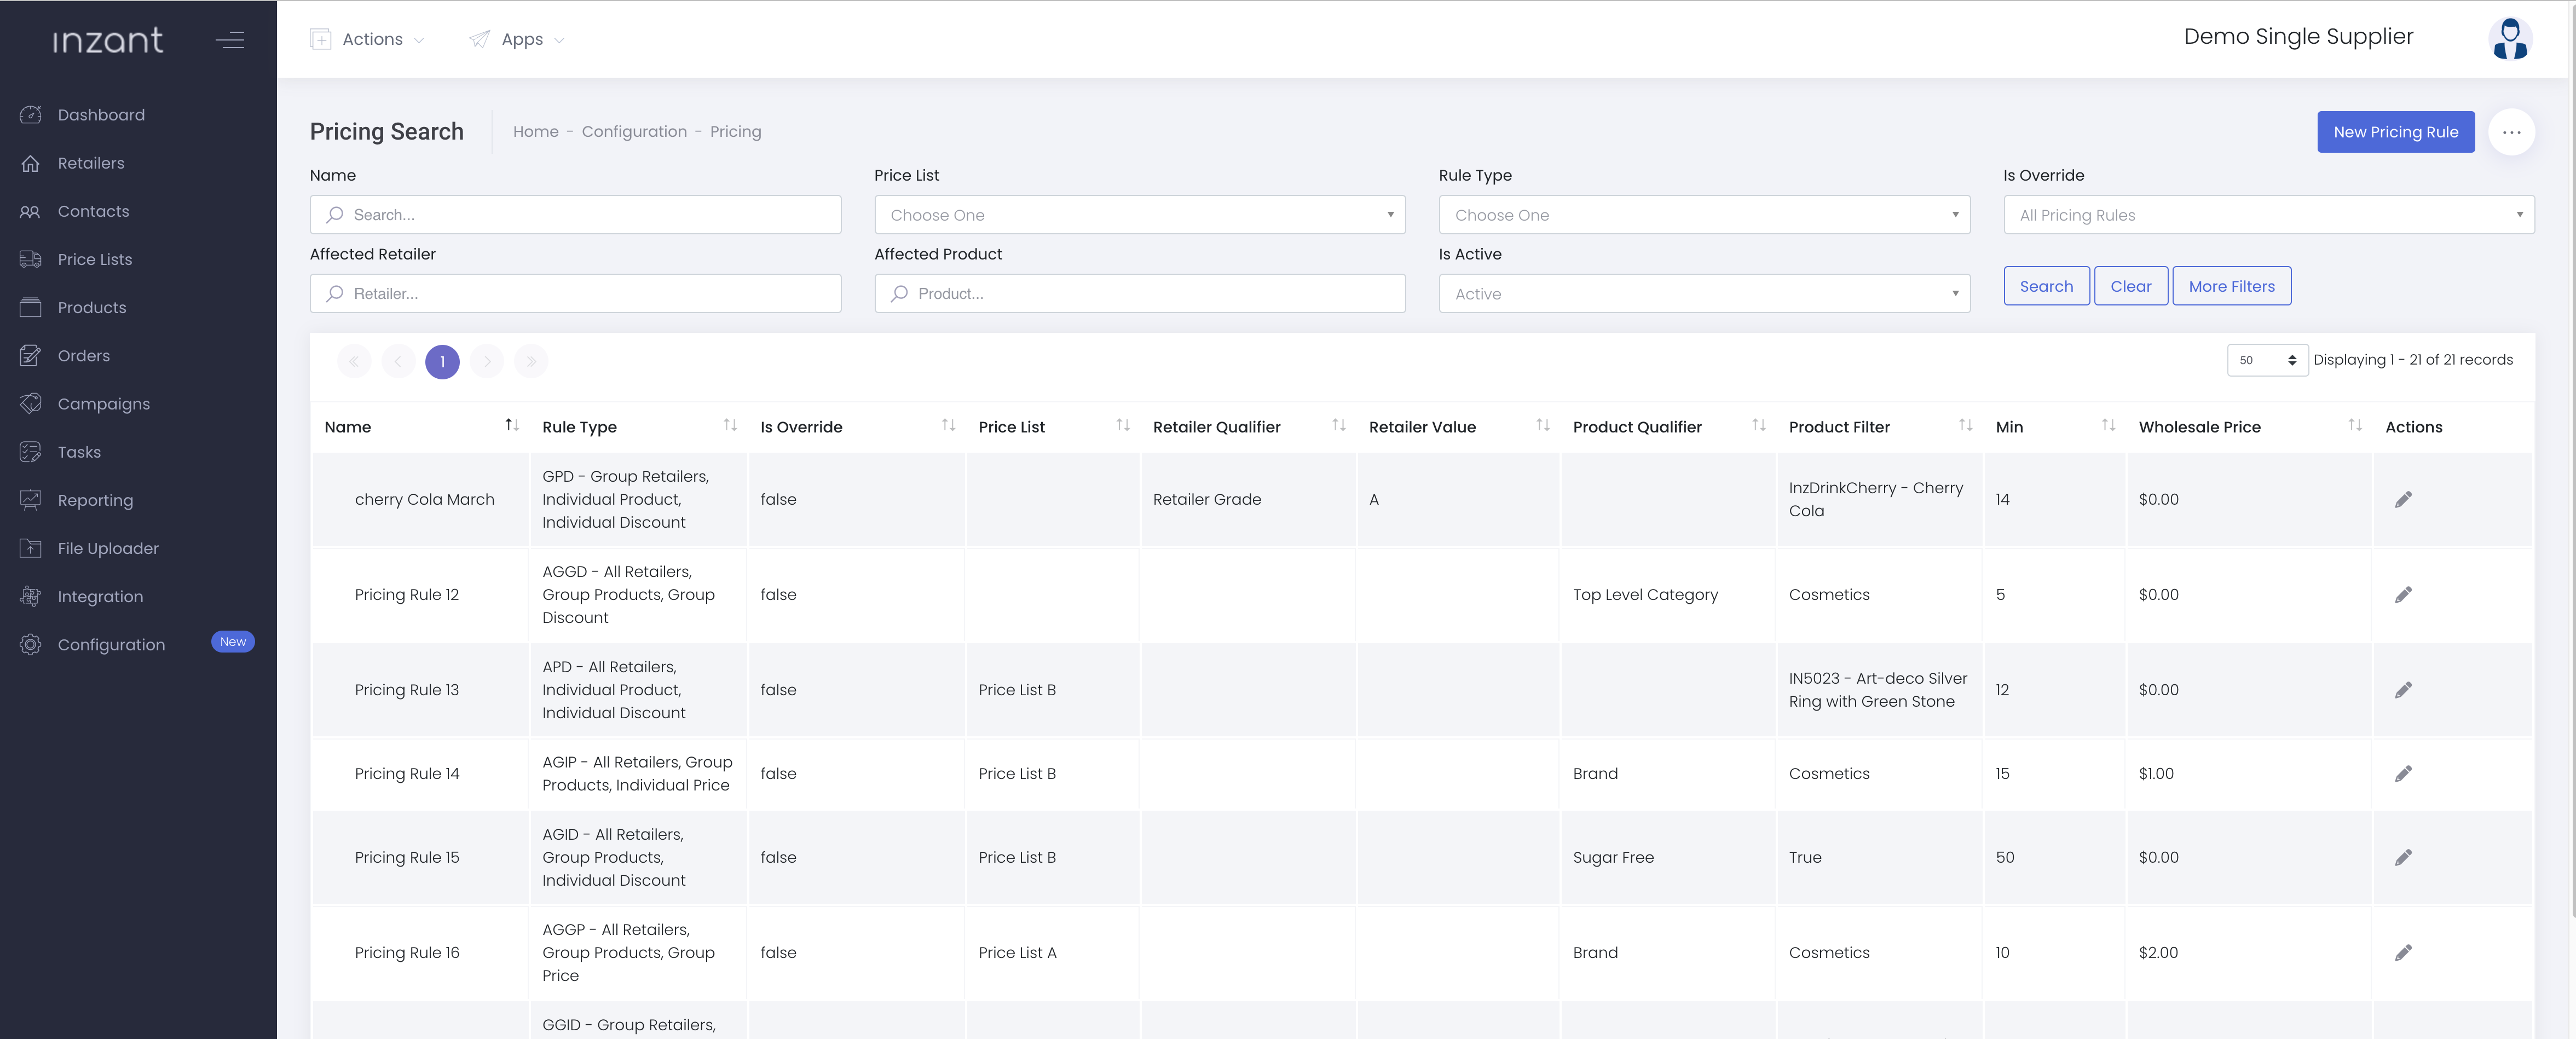Sort by the Product Qualifier column arrows
This screenshot has width=2576, height=1039.
(1759, 425)
